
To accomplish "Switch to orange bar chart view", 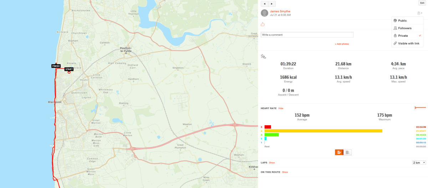I will pos(339,152).
